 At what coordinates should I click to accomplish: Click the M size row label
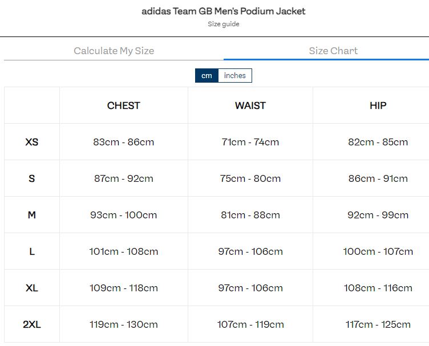32,215
